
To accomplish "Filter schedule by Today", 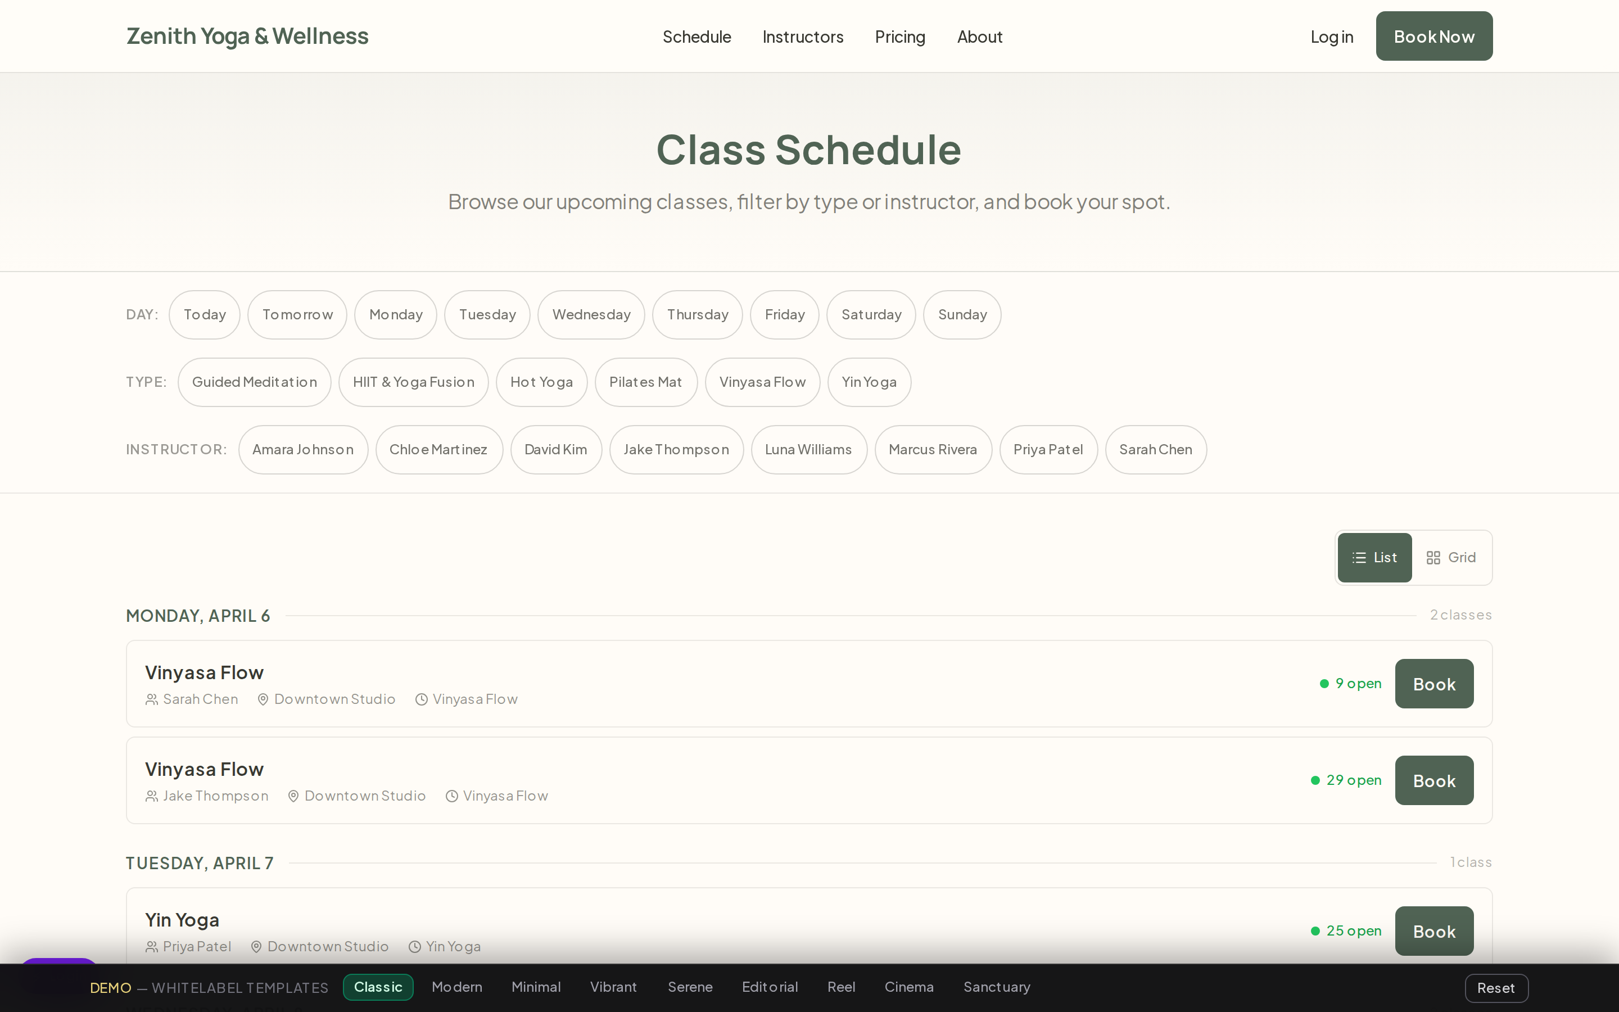I will point(205,315).
